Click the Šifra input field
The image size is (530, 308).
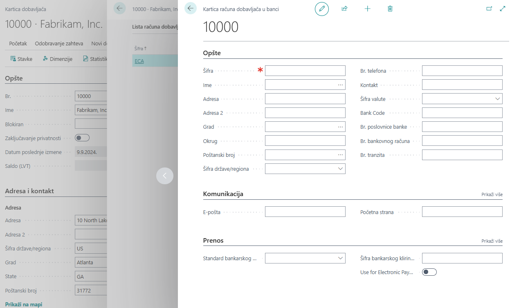[x=305, y=71]
